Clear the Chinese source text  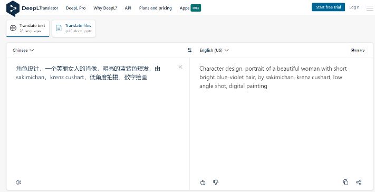180,67
